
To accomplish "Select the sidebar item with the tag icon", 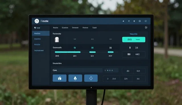I will click(37, 28).
